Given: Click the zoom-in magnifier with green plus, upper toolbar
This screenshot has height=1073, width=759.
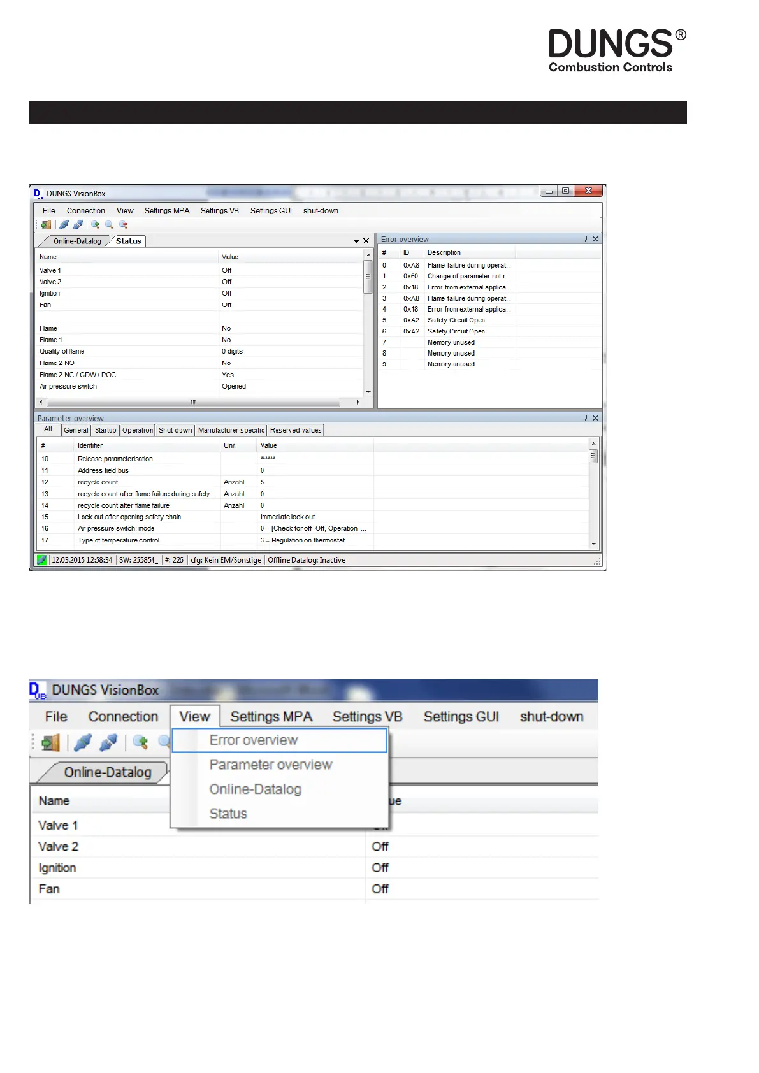Looking at the screenshot, I should tap(95, 225).
